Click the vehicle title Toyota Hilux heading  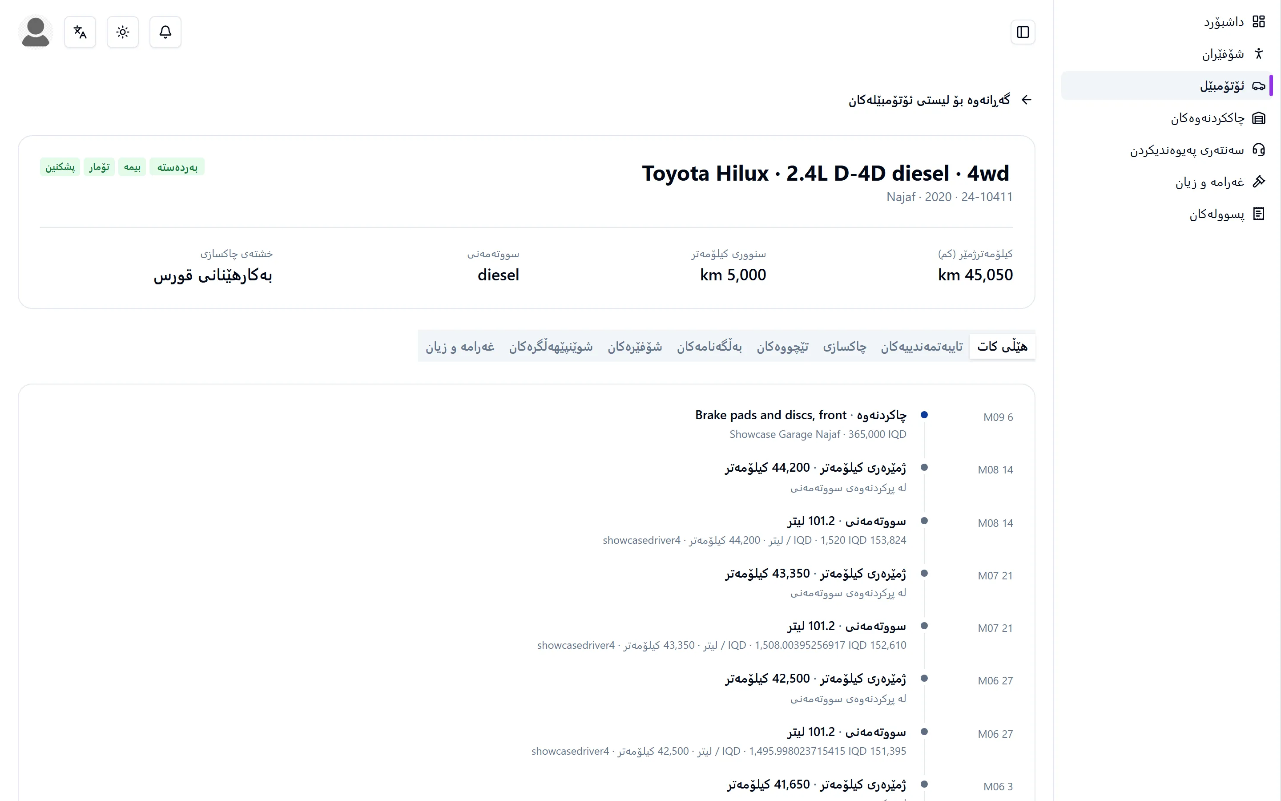tap(826, 173)
